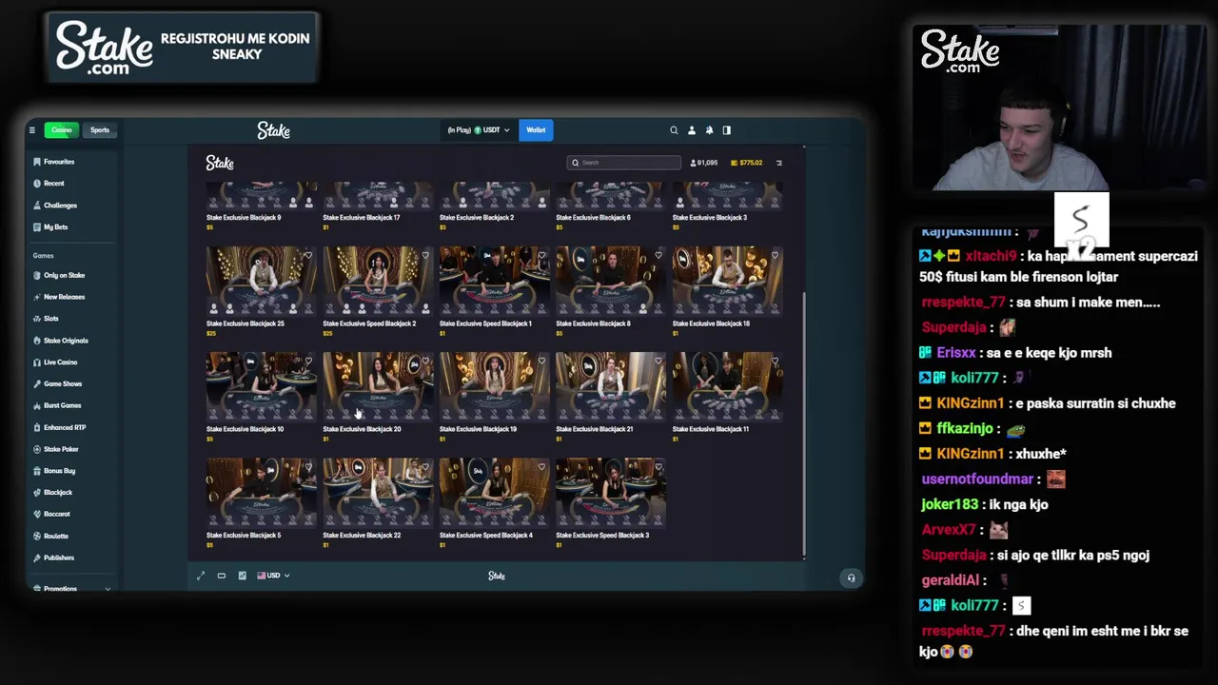Click the Stake logo in site header
Viewport: 1218px width, 685px height.
click(x=274, y=130)
